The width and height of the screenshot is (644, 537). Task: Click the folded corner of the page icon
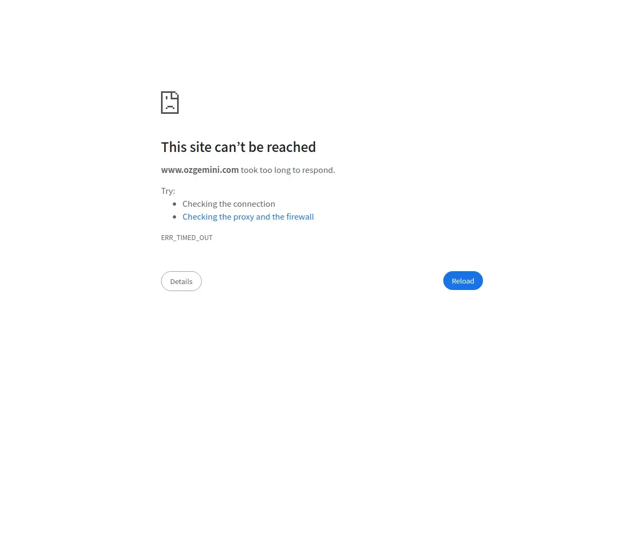click(175, 95)
